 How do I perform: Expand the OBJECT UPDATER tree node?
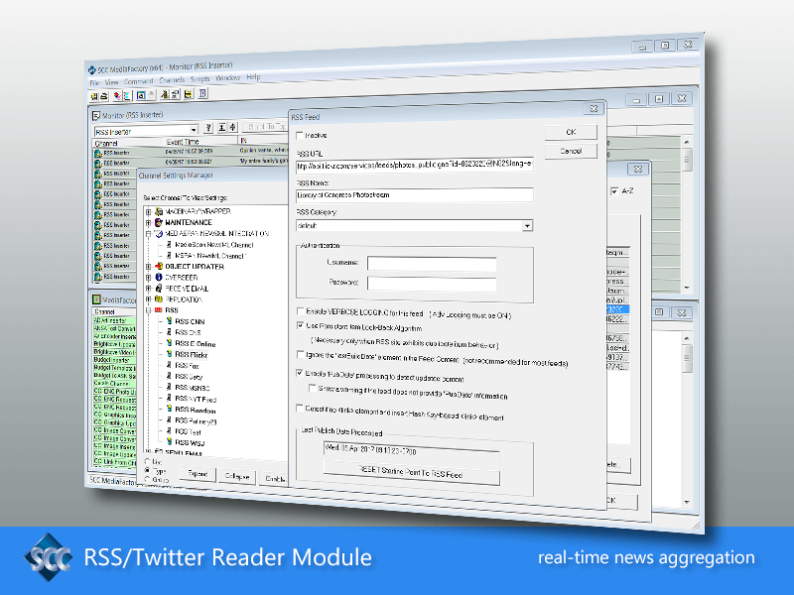click(148, 266)
